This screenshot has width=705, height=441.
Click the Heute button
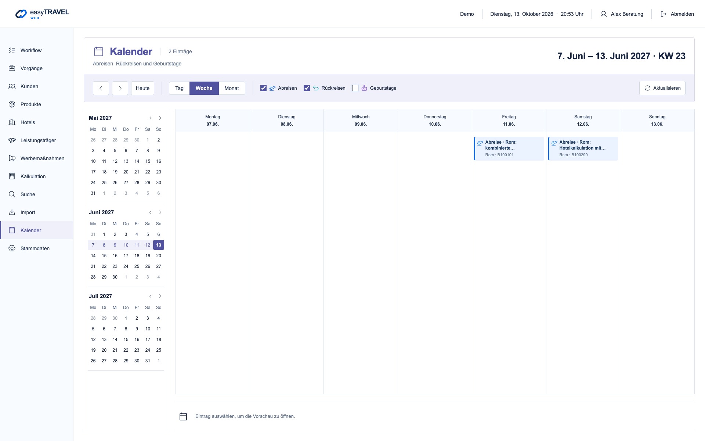pyautogui.click(x=142, y=88)
